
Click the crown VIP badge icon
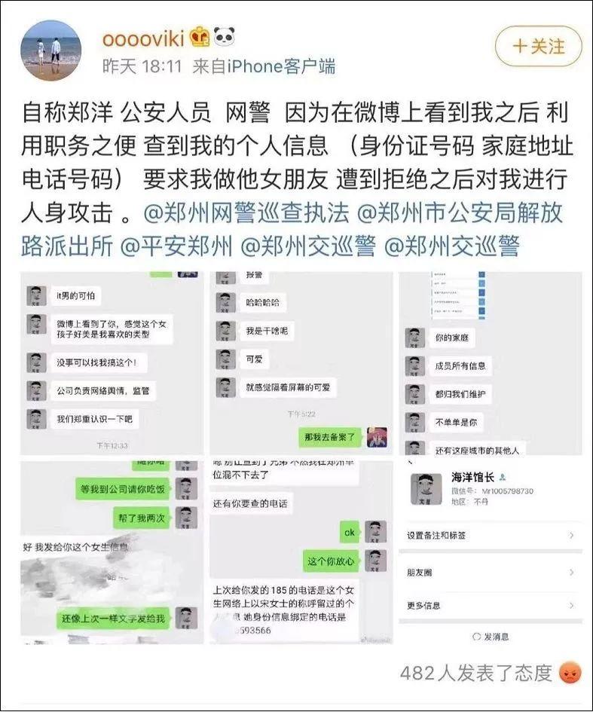[x=200, y=37]
